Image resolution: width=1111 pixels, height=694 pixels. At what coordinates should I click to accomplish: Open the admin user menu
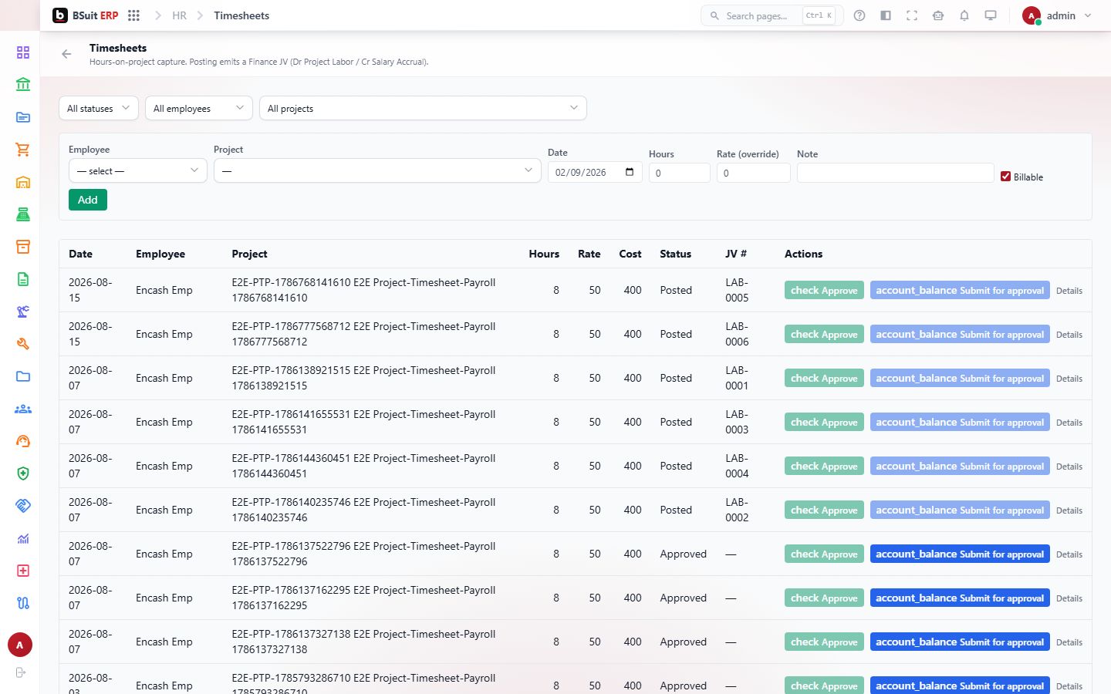click(1057, 15)
